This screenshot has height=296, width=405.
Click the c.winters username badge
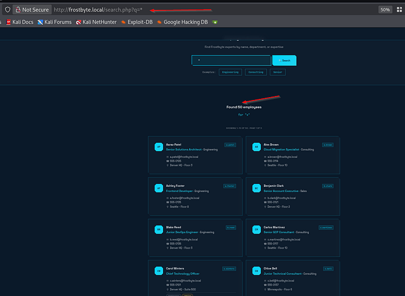[229, 269]
